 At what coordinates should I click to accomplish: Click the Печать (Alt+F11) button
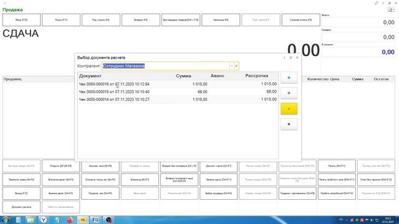tap(337, 166)
